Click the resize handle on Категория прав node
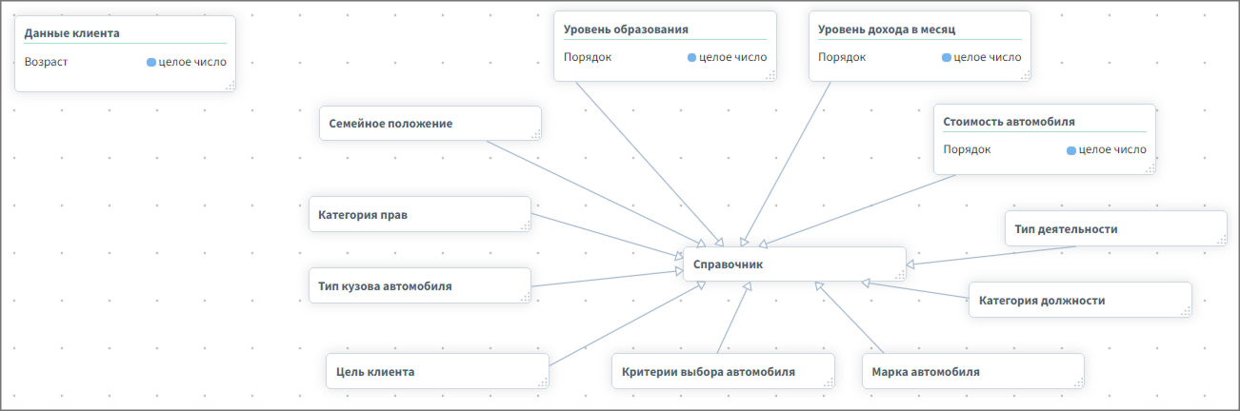 coord(525,225)
